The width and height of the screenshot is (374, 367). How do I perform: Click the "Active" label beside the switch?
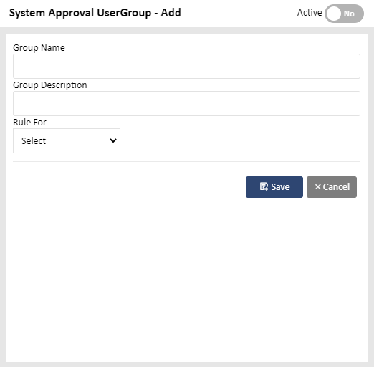click(x=310, y=13)
